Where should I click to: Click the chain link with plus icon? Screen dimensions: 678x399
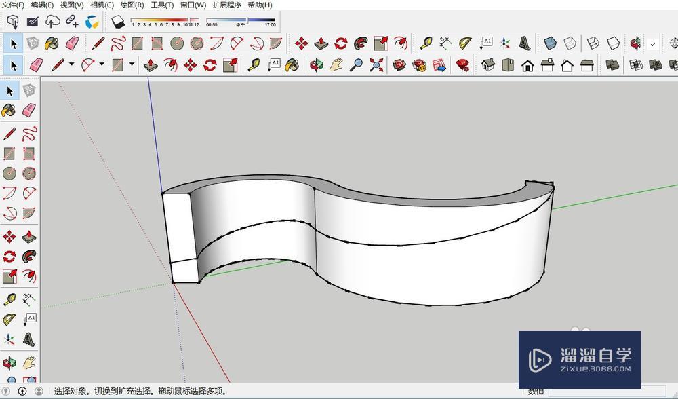(x=72, y=21)
